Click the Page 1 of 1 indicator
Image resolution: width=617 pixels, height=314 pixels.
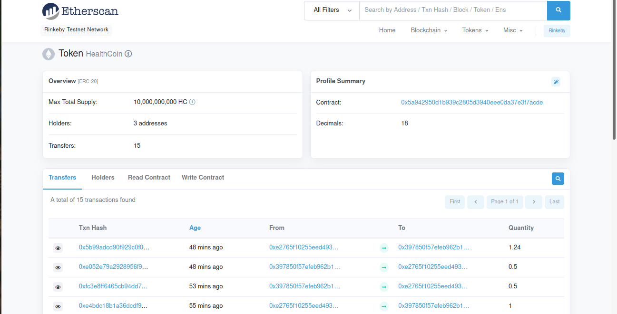click(x=505, y=202)
